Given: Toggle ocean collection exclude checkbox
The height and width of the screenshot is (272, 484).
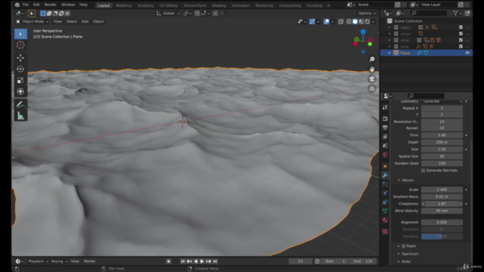Looking at the screenshot, I should coord(461,33).
